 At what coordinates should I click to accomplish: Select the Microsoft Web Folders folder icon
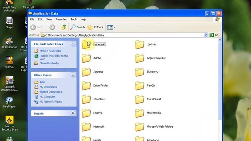point(140,127)
